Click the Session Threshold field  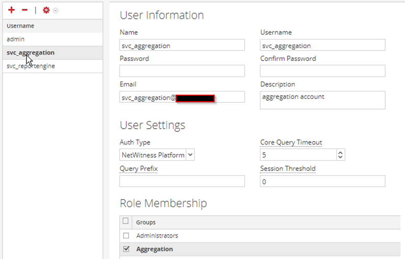(x=322, y=181)
